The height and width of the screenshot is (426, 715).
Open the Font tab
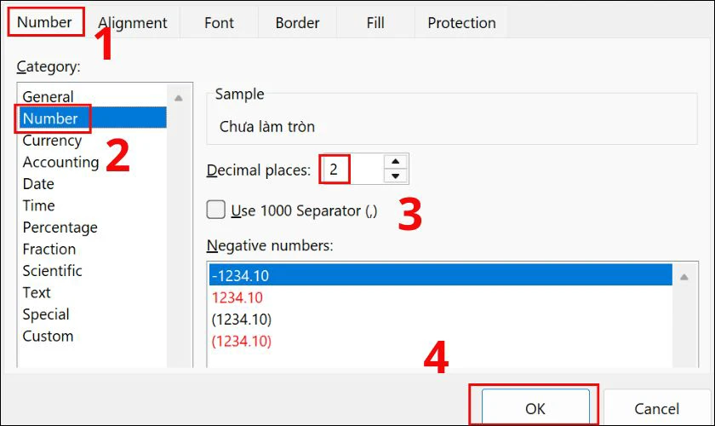(x=219, y=23)
